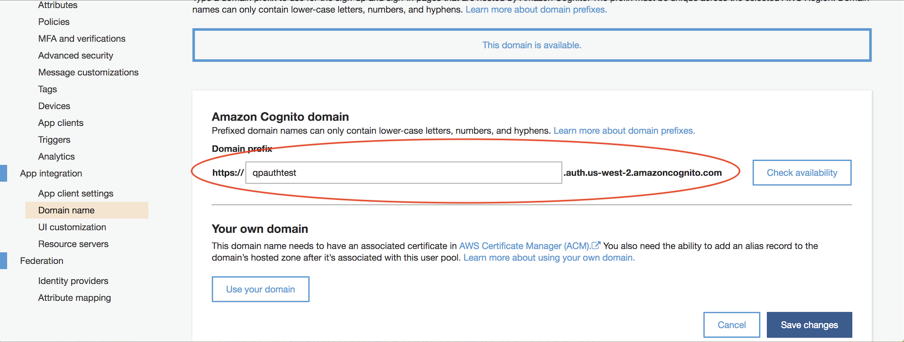The image size is (904, 342).
Task: Select Federation section heading
Action: tap(42, 261)
